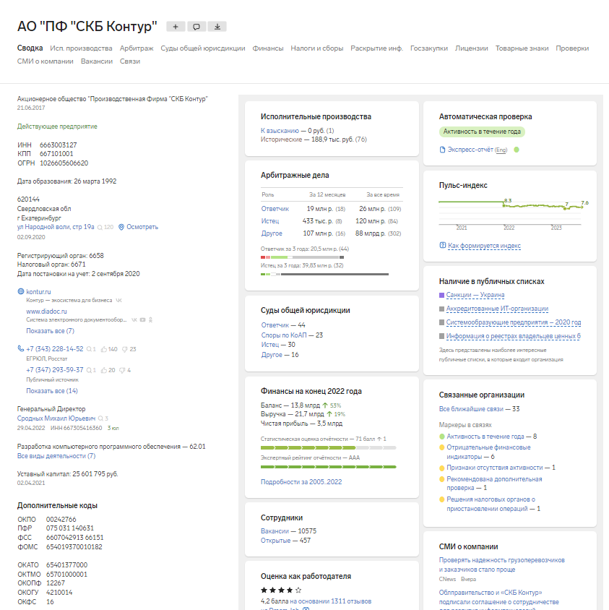Click document icon before Экспресс-отчёт
The width and height of the screenshot is (609, 610).
point(442,150)
